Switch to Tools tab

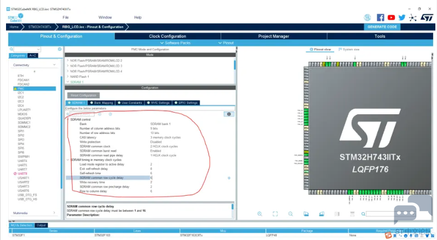coord(380,36)
